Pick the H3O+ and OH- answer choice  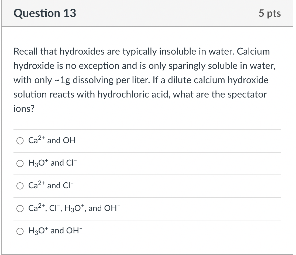tap(20, 231)
